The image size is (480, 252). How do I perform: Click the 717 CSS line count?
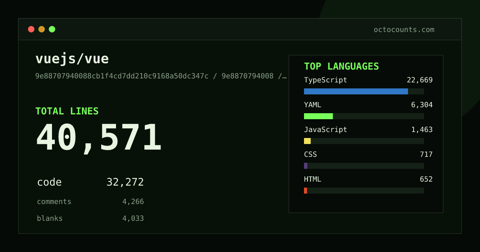coord(426,154)
